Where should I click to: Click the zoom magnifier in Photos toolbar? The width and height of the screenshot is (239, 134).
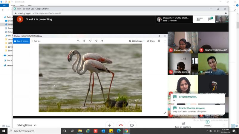click(x=78, y=41)
